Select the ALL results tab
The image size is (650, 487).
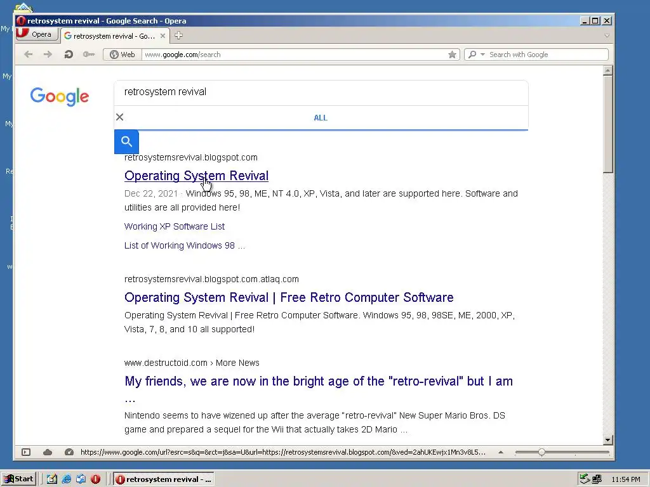coord(321,117)
